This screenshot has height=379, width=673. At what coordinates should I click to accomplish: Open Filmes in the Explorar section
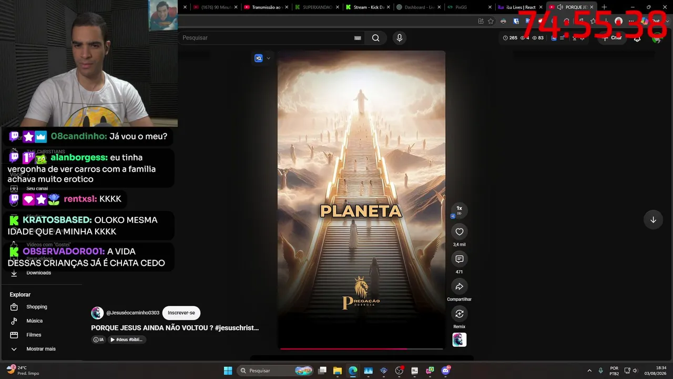click(x=34, y=335)
